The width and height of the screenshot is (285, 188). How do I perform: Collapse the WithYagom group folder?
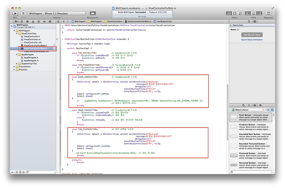click(x=14, y=31)
